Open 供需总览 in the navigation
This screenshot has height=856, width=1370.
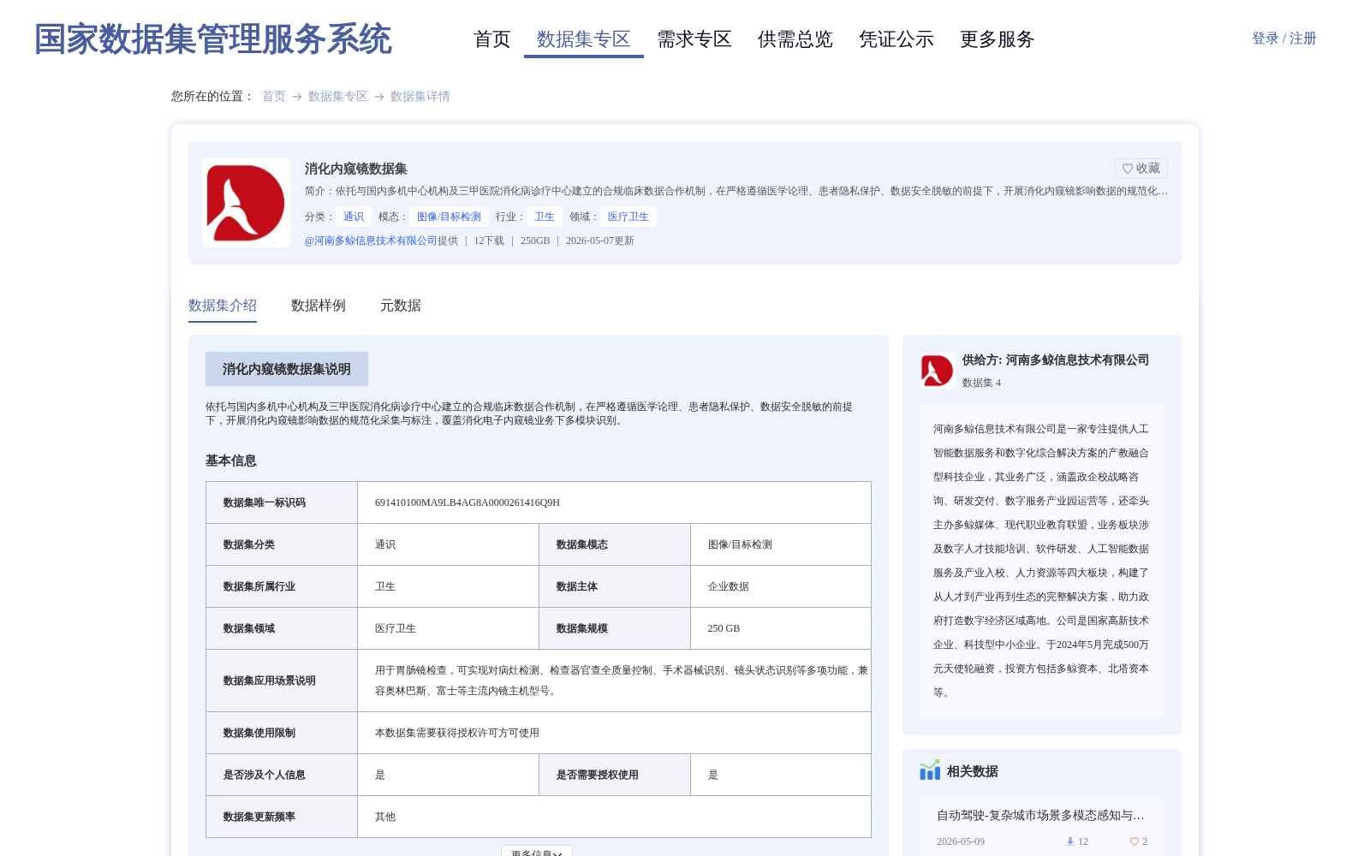795,39
